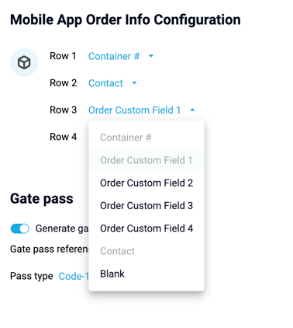Click the disabled Container # menu option
The width and height of the screenshot is (293, 328).
coord(146,138)
